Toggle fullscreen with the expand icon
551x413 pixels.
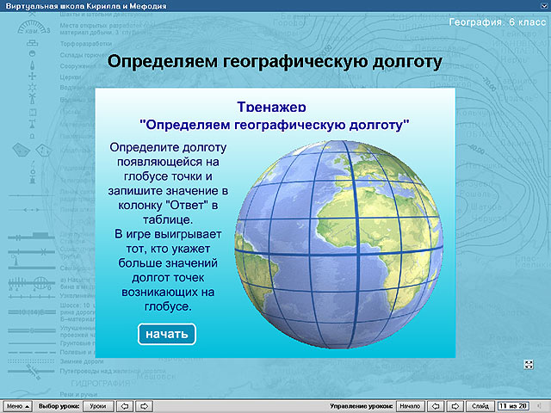pos(527,365)
